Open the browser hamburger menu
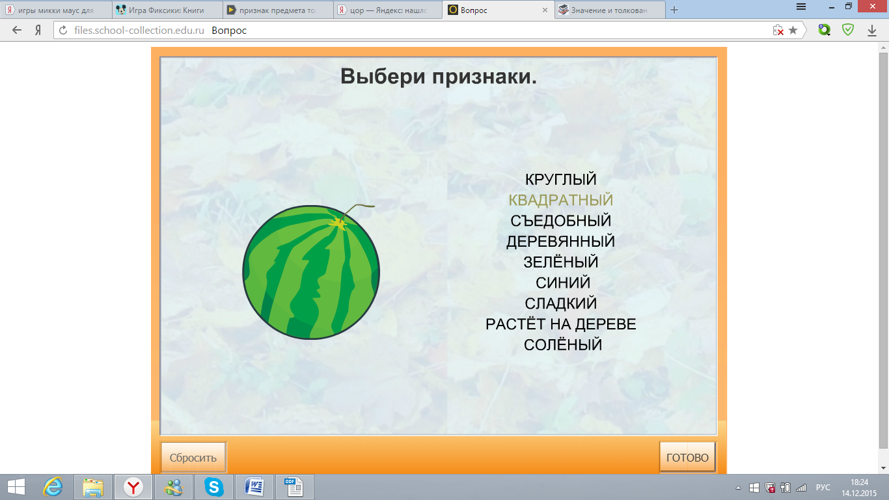The image size is (889, 500). coord(802,6)
